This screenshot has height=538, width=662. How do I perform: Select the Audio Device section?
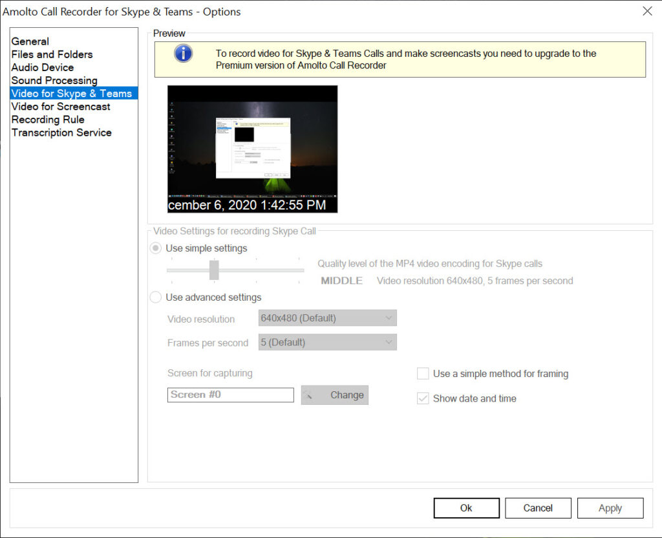coord(43,67)
